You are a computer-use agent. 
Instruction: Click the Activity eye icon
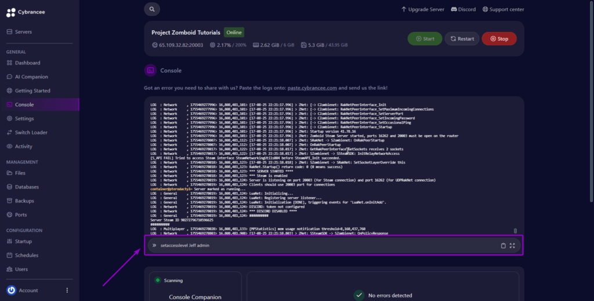coord(9,146)
